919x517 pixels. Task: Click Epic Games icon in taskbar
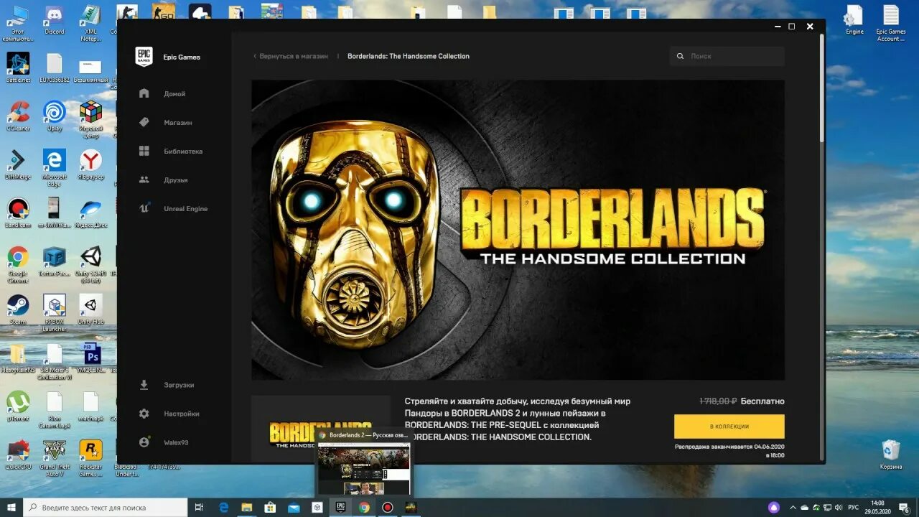click(341, 507)
